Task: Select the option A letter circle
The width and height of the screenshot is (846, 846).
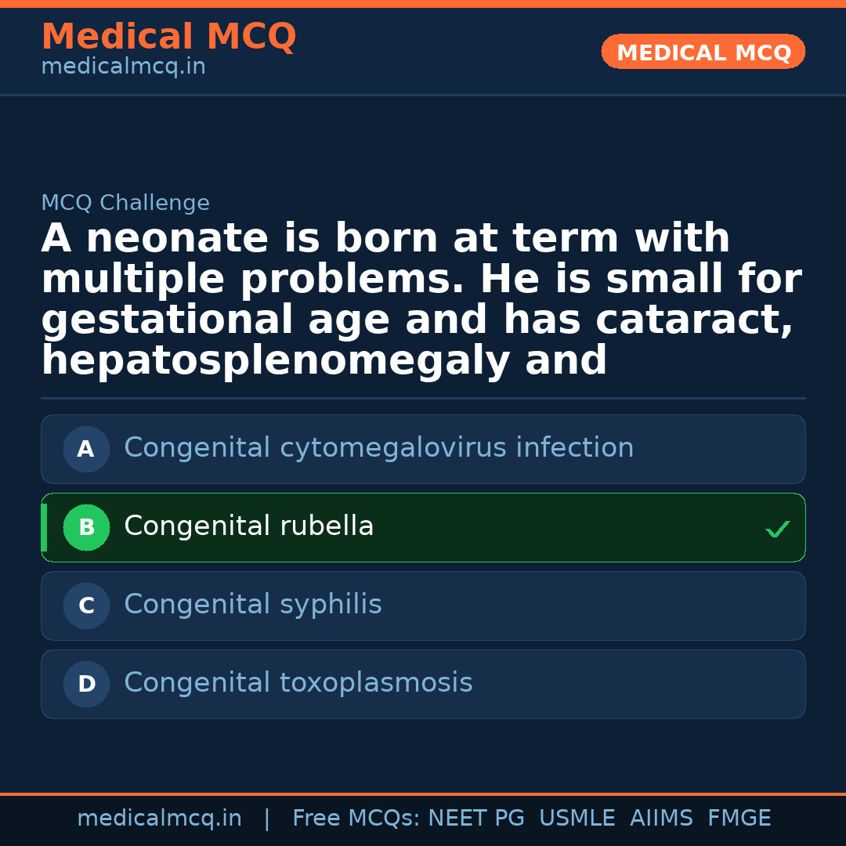Action: point(86,449)
